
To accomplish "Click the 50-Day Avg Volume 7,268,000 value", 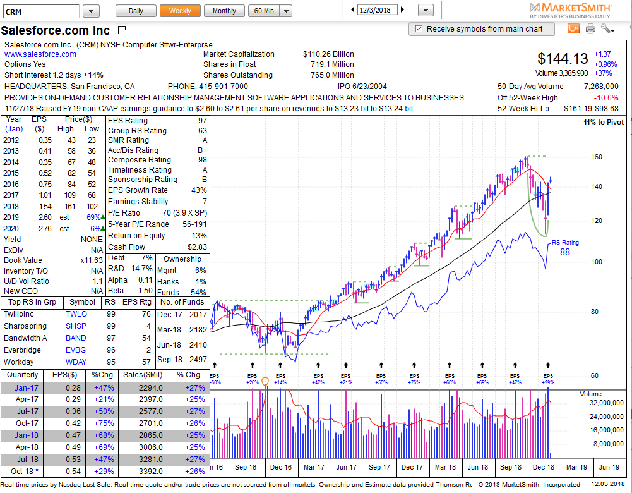I will (601, 87).
